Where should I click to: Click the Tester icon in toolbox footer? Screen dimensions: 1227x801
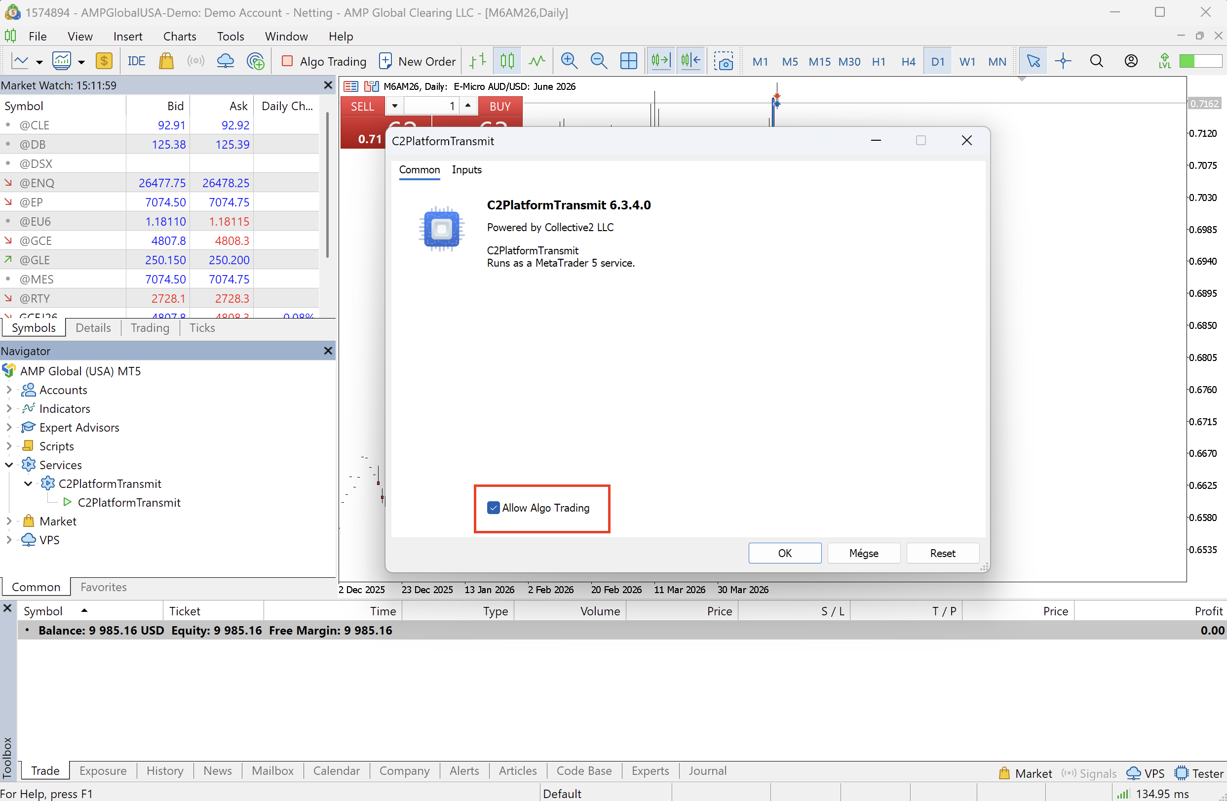pyautogui.click(x=1199, y=773)
